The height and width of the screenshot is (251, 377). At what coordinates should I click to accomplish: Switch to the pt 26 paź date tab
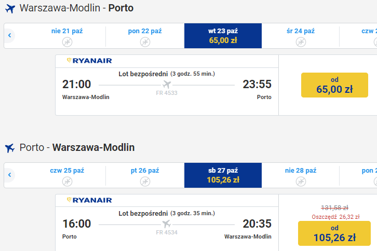pyautogui.click(x=145, y=175)
